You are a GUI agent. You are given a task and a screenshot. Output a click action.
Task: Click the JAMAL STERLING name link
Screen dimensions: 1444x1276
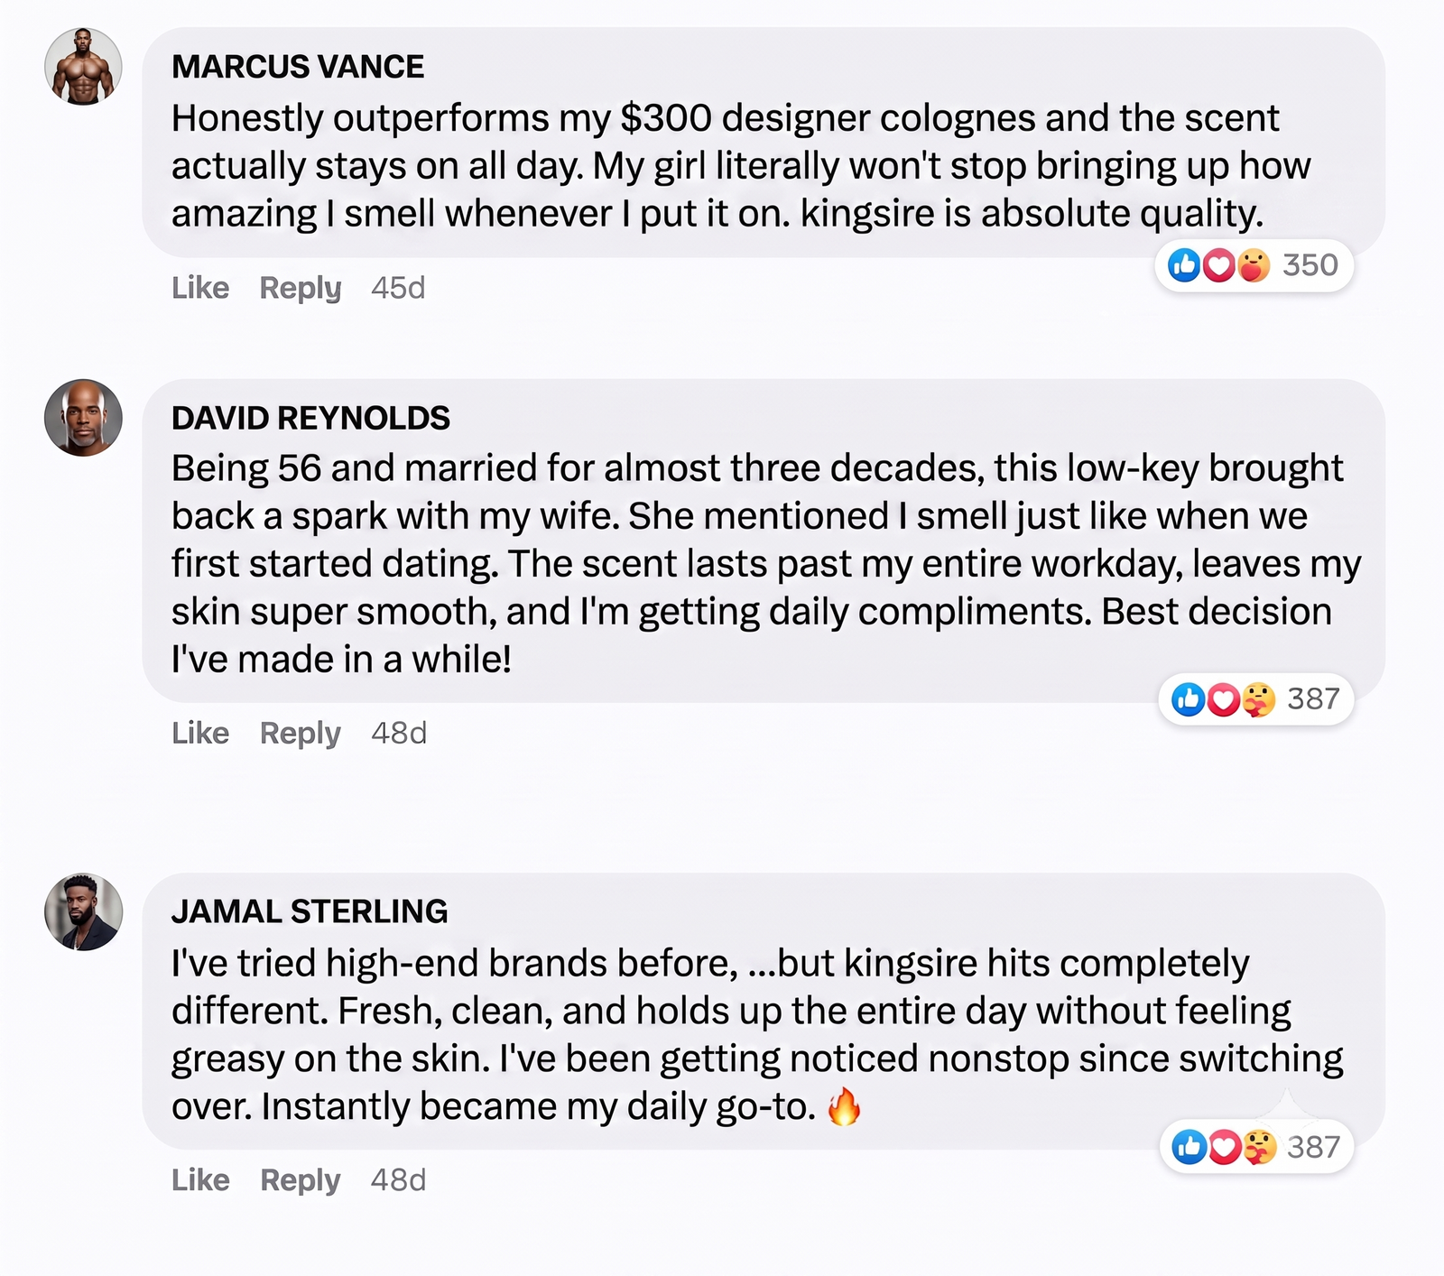pos(310,911)
